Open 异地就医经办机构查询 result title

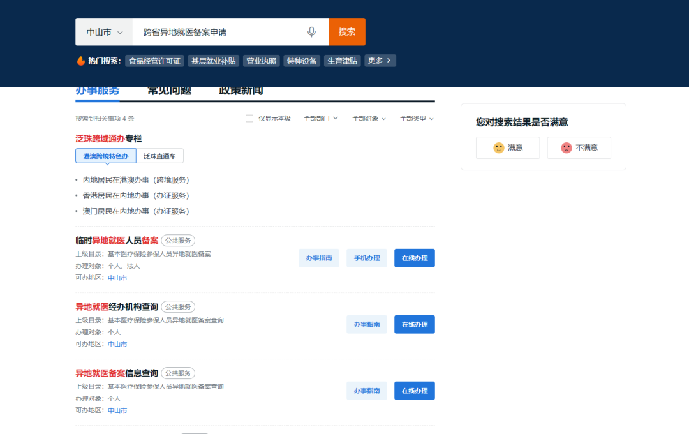coord(117,307)
